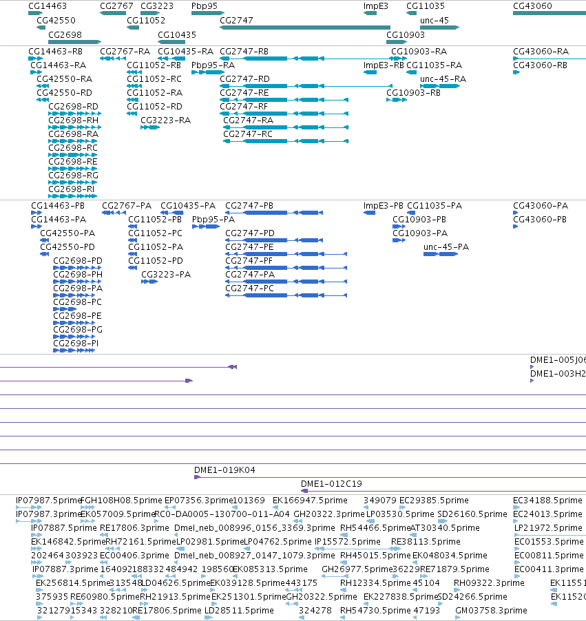
Task: Click protein label "CG14463-PB"
Action: [x=58, y=206]
